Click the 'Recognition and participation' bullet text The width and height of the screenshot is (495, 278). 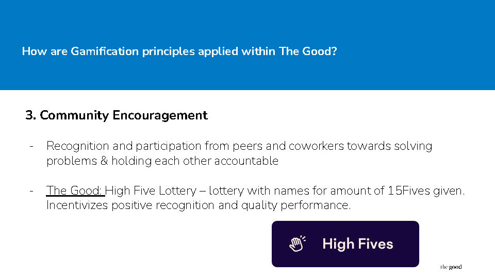[239, 153]
